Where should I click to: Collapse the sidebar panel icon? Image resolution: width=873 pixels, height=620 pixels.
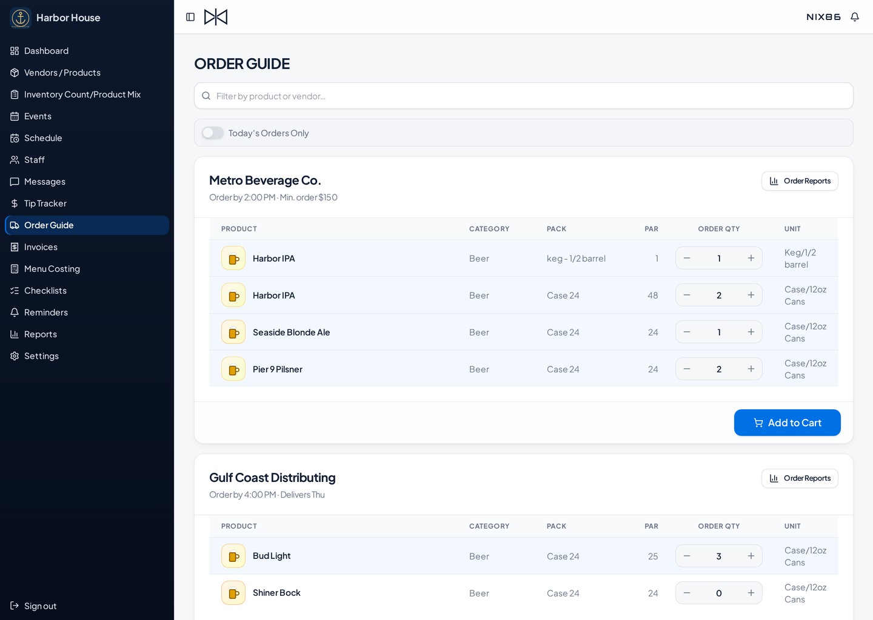pos(190,17)
